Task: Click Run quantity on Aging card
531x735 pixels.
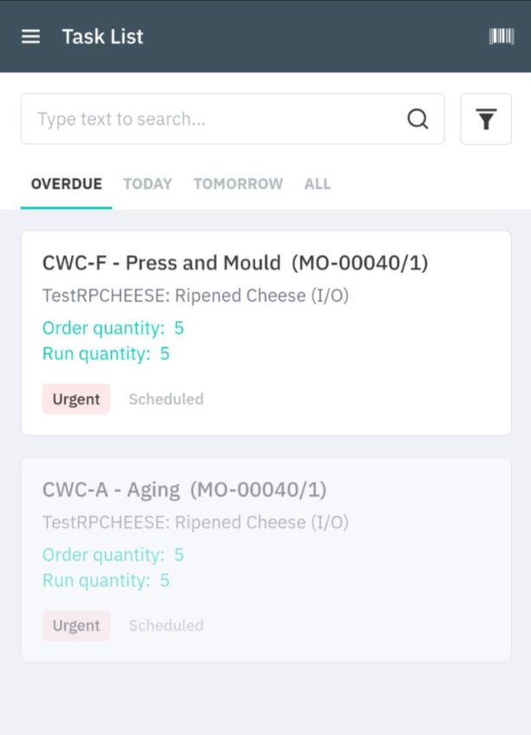Action: pos(106,581)
